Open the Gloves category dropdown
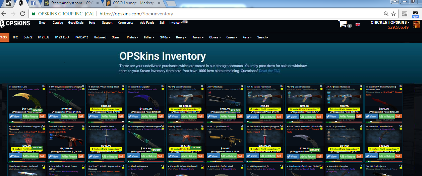Screen dimensions: 422x176 [x=215, y=37]
